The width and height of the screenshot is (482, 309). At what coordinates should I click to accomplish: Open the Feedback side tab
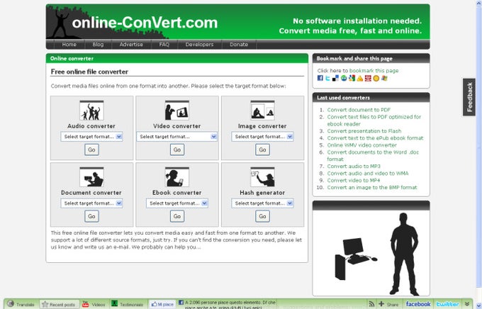coord(469,97)
